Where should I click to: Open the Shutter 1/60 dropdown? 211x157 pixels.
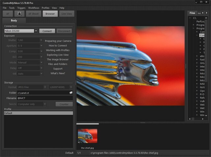41,40
